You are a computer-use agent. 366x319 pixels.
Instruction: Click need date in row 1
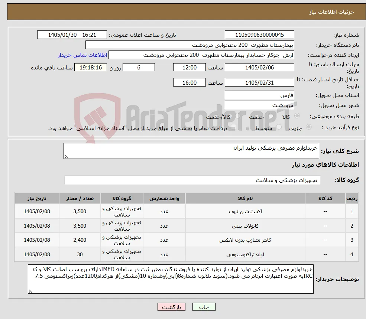tap(37, 211)
